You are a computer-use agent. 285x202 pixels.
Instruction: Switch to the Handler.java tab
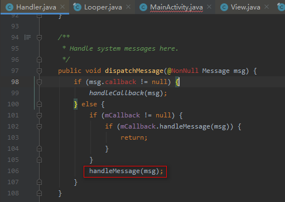click(35, 7)
